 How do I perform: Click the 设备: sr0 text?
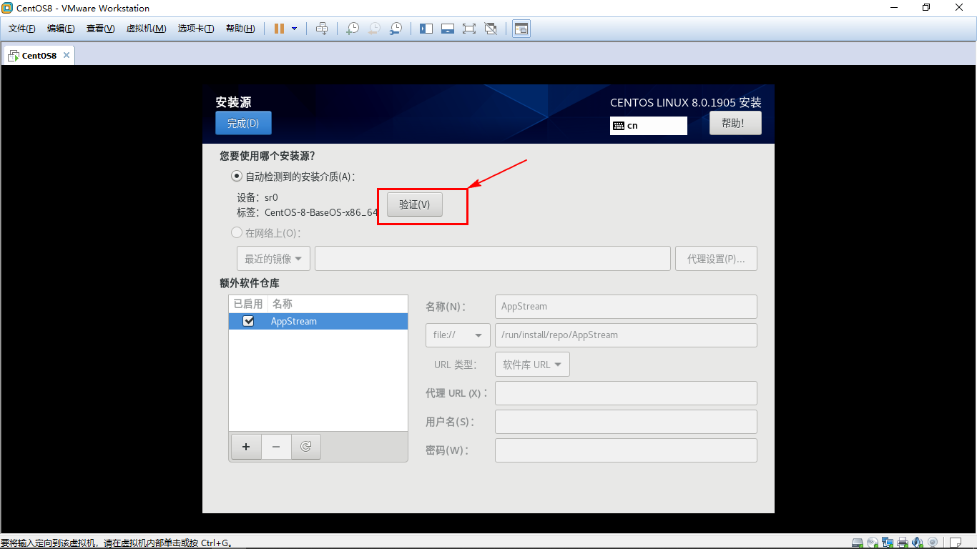257,197
